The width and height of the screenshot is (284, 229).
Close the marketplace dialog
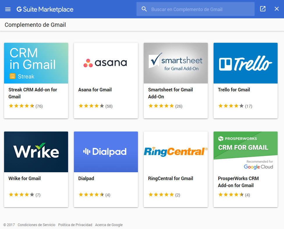pos(277,9)
